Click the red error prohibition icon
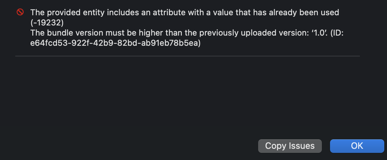Image resolution: width=387 pixels, height=160 pixels. [20, 13]
